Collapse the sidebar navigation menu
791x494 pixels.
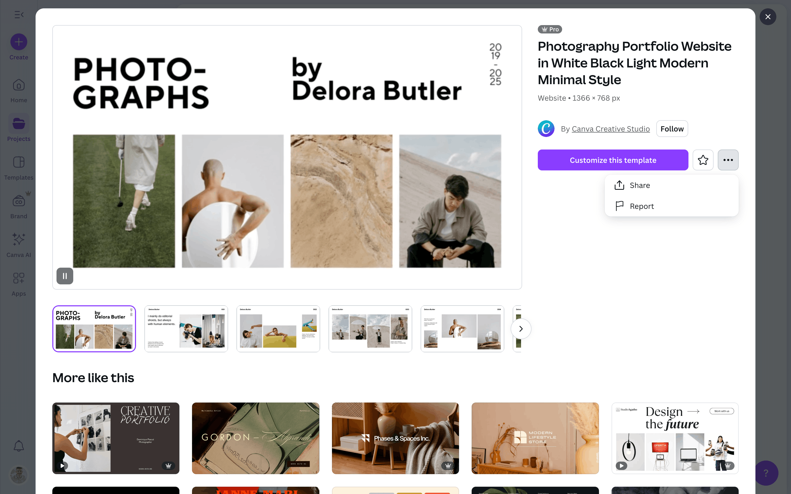tap(19, 15)
